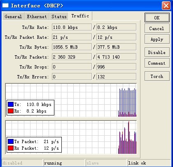The height and width of the screenshot is (167, 173).
Task: Click the 'Rx Packet: 12 p/s' legend text
Action: click(x=36, y=148)
